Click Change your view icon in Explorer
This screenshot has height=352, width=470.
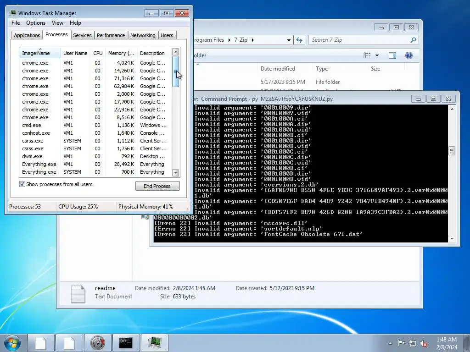pyautogui.click(x=367, y=55)
